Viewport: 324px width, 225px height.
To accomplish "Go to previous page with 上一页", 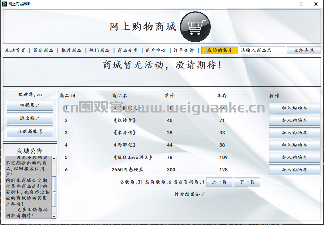I will [219, 182].
